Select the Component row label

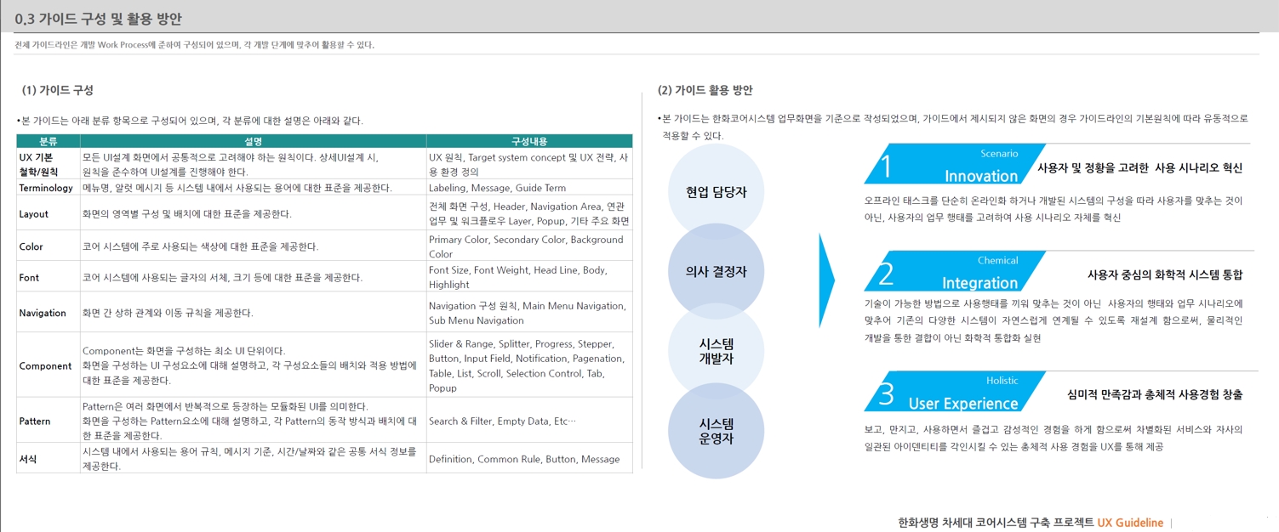coord(45,365)
